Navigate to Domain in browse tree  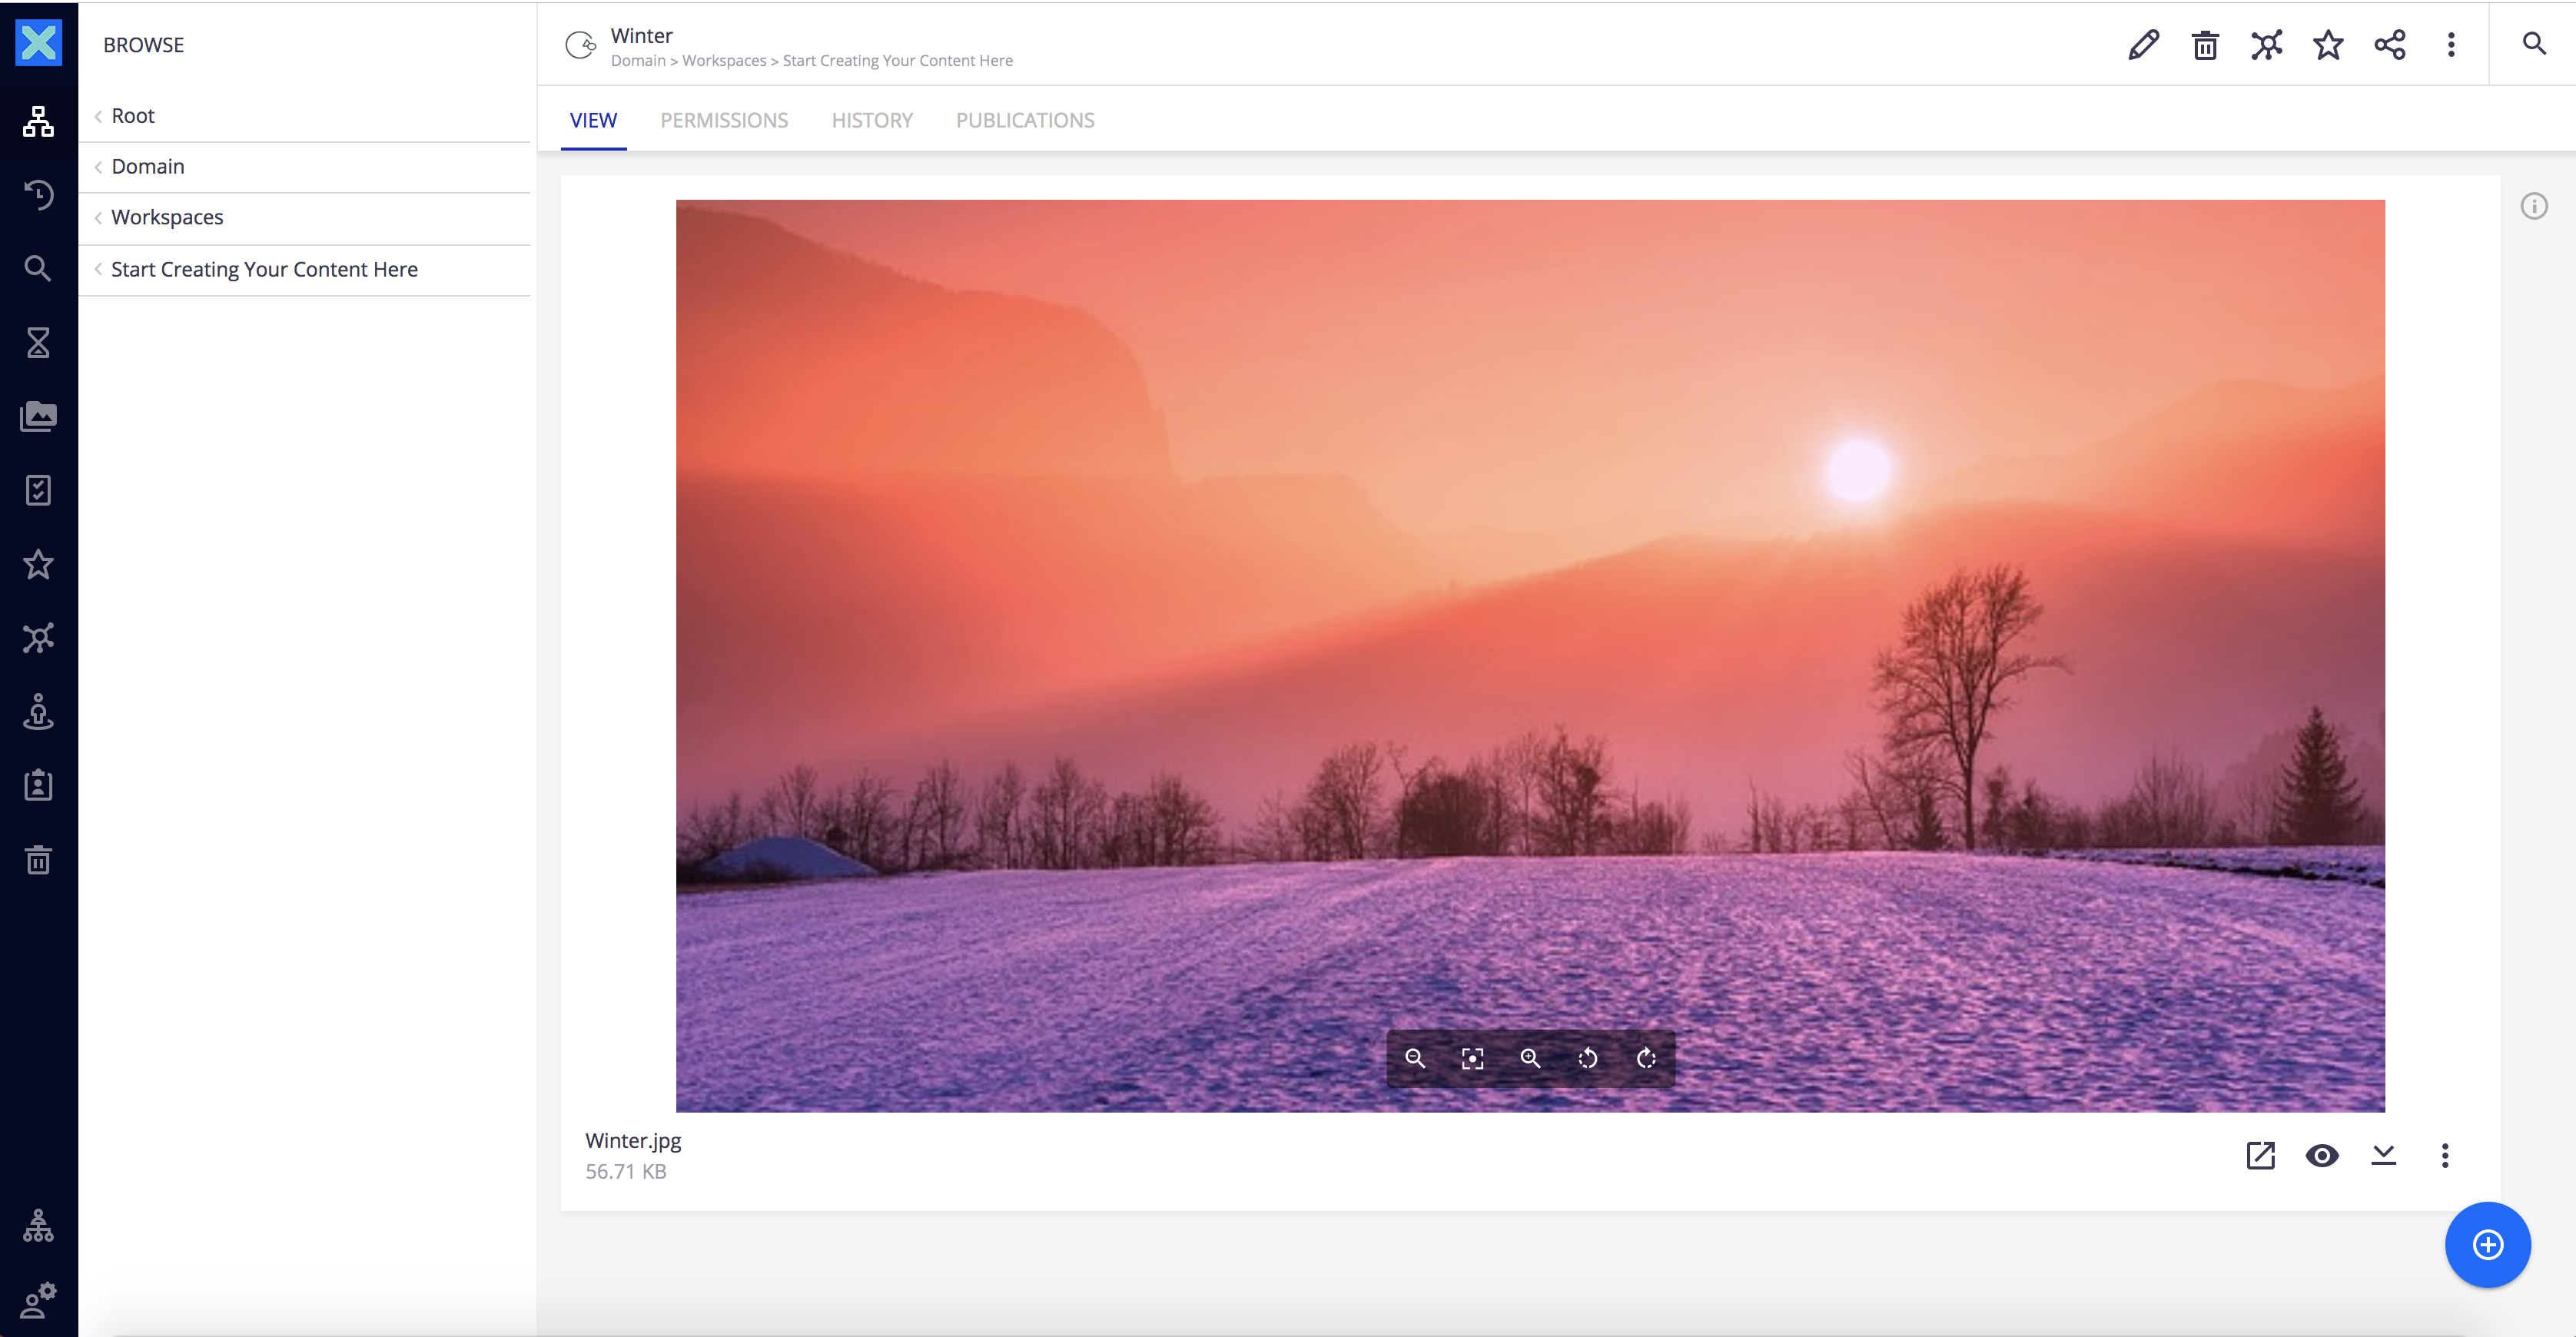148,167
